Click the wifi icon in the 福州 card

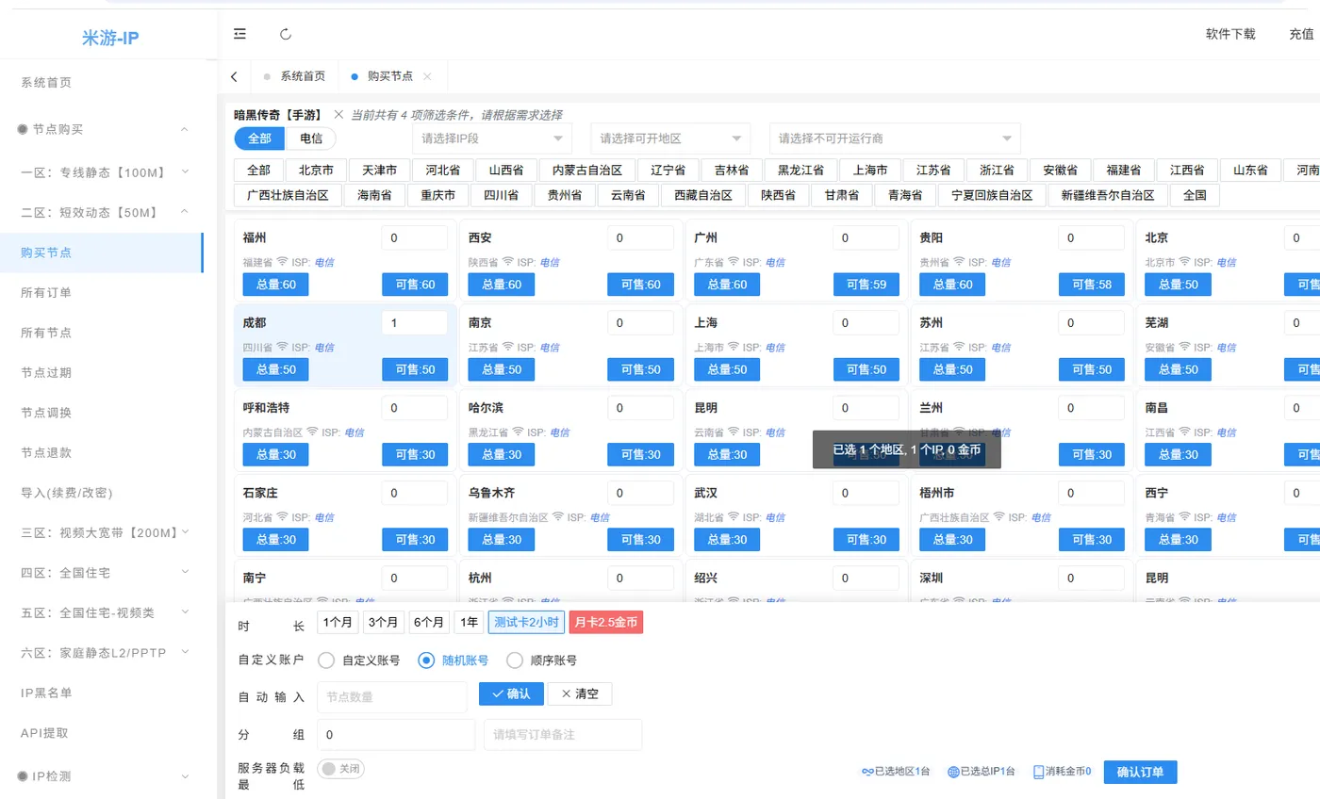(x=282, y=262)
